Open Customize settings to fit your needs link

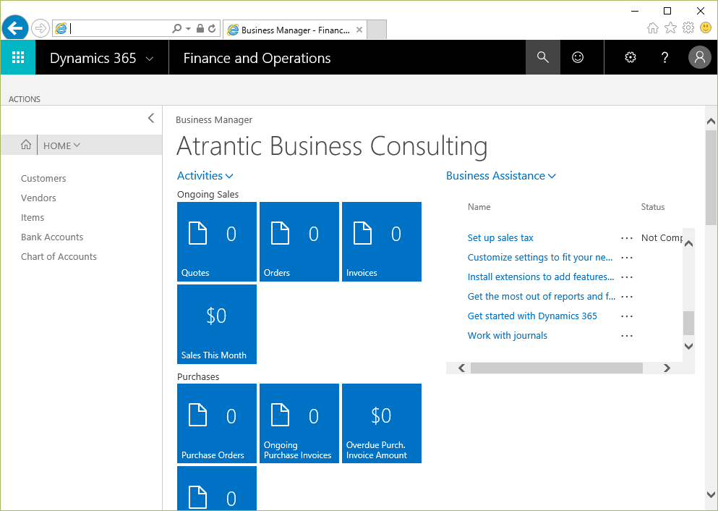pyautogui.click(x=540, y=258)
